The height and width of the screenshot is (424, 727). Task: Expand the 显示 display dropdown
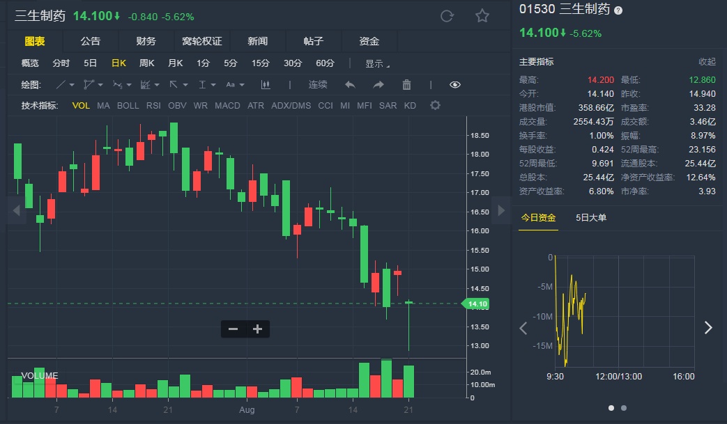point(378,63)
